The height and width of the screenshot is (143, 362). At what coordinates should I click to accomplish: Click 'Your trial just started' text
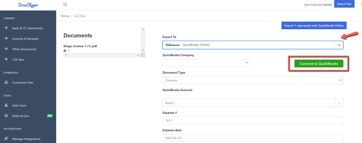click(318, 5)
